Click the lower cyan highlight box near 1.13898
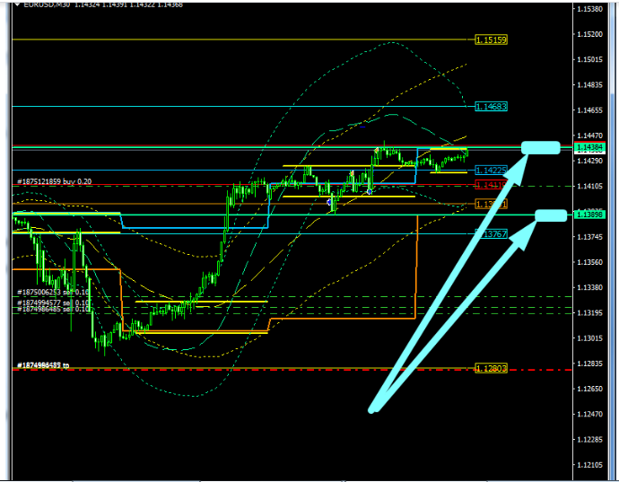The width and height of the screenshot is (619, 482). 551,215
